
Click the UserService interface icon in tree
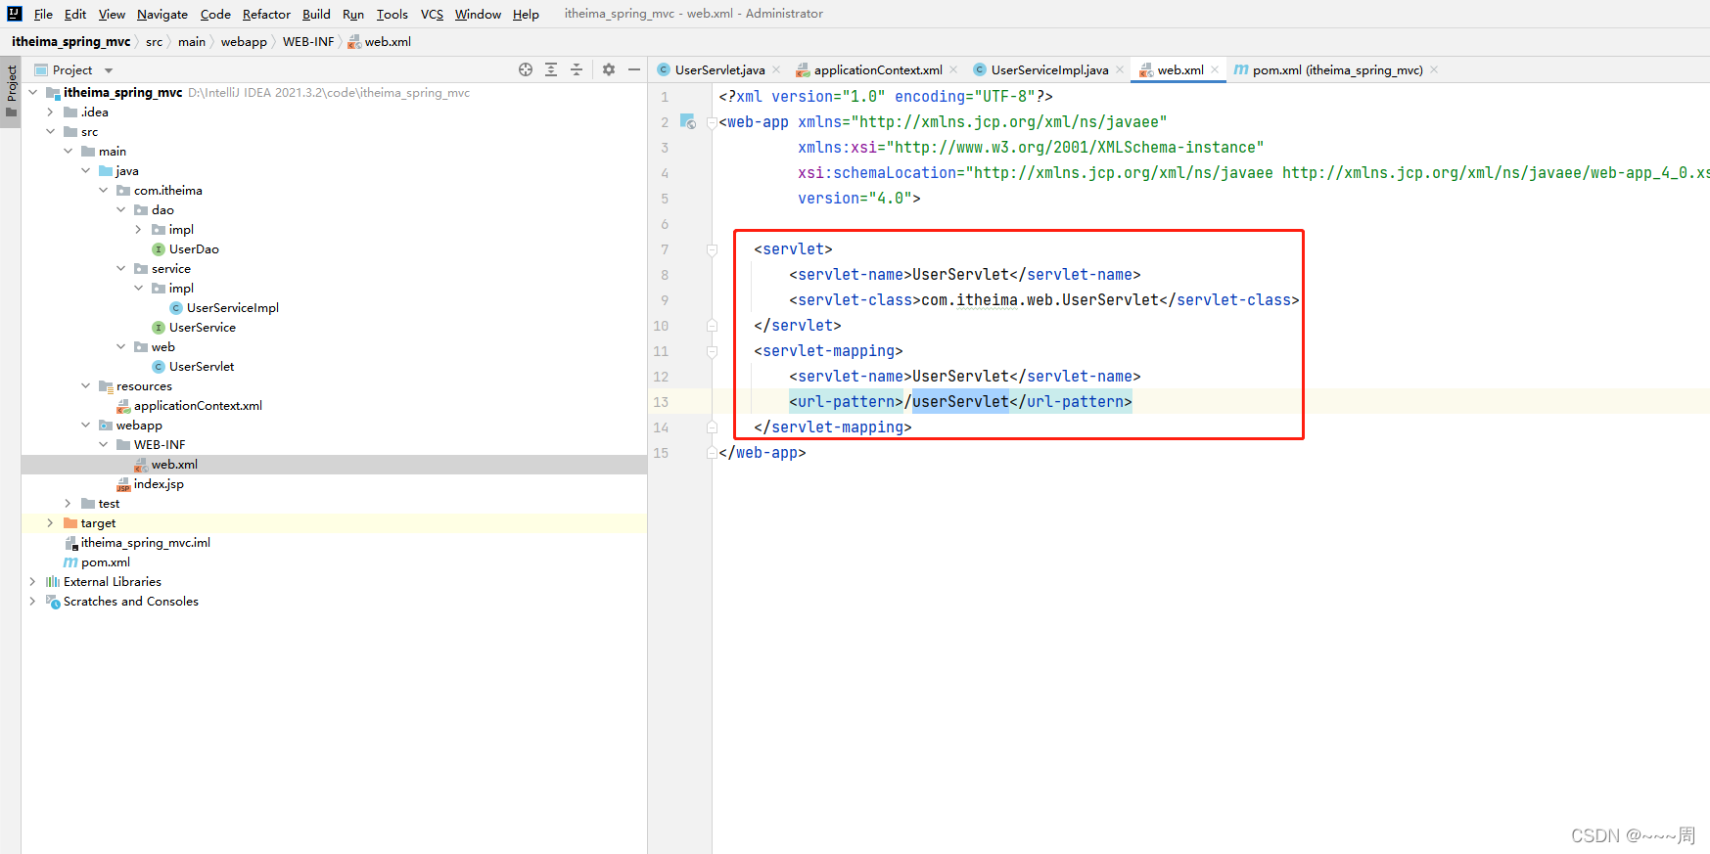click(159, 328)
